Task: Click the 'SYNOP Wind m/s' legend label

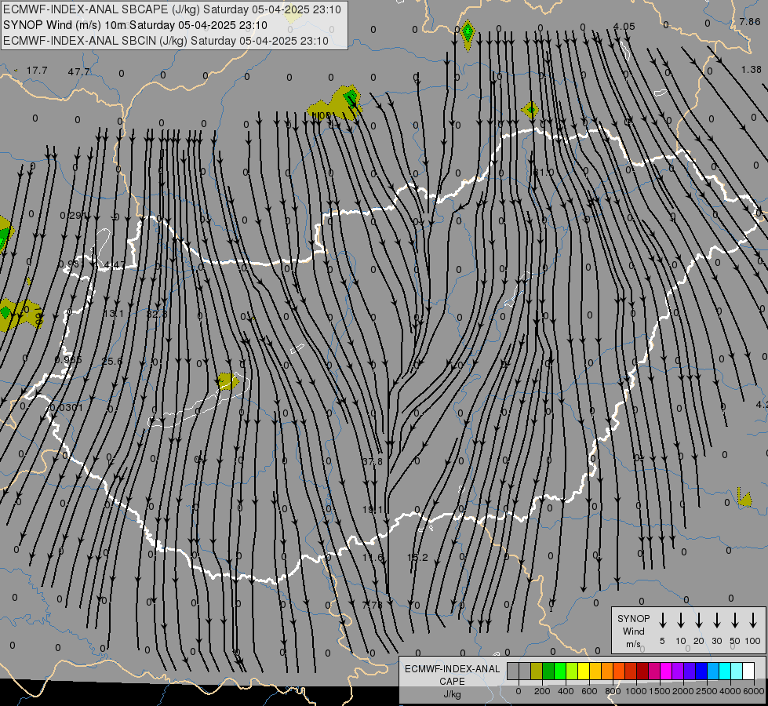Action: [x=633, y=631]
